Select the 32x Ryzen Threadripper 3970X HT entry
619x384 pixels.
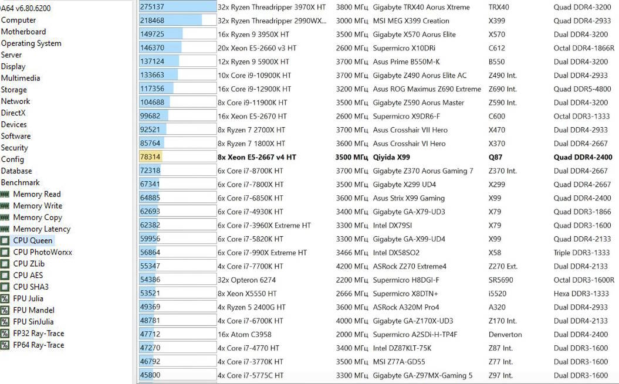pos(272,7)
